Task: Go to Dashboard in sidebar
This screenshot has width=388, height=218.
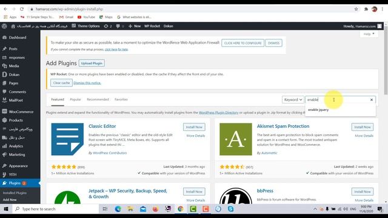Action: 18,38
